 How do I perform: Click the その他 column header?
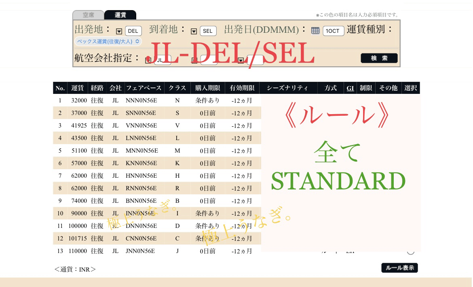point(388,88)
